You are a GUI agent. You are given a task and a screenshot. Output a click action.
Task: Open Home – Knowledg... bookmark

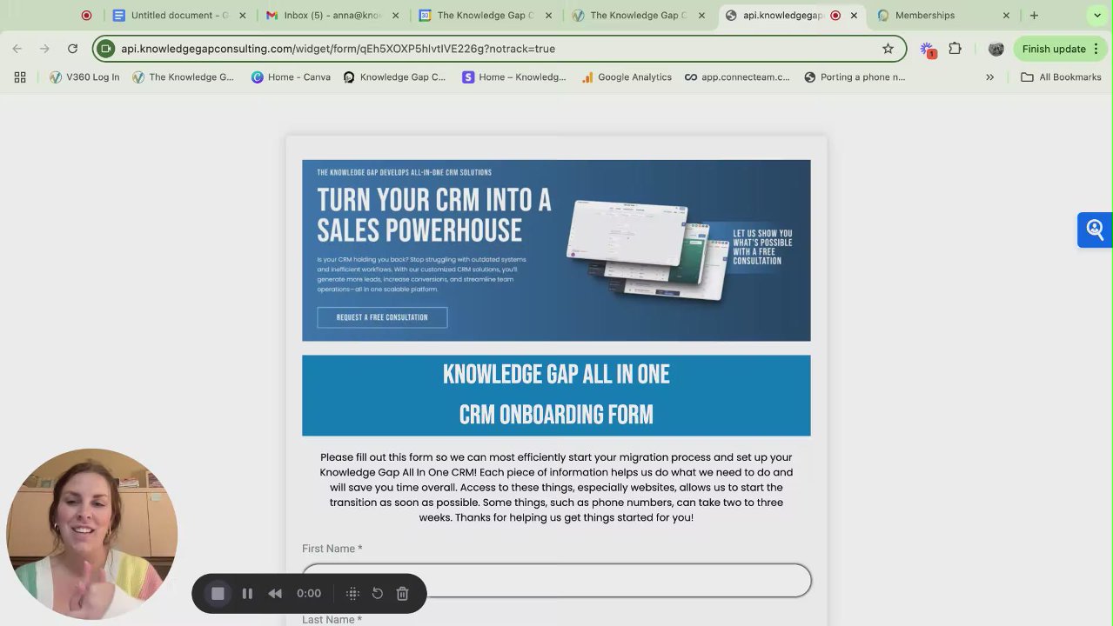pos(513,77)
